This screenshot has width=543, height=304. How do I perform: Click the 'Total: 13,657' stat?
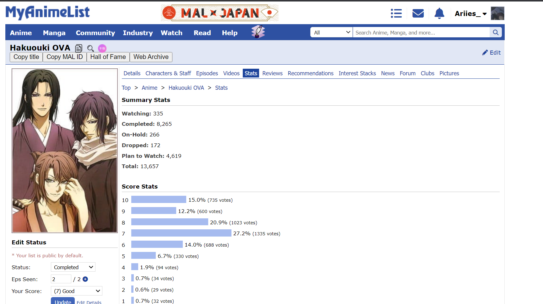[x=140, y=166]
